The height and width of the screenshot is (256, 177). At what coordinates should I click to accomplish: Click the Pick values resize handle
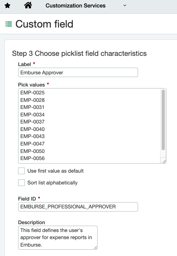click(164, 161)
